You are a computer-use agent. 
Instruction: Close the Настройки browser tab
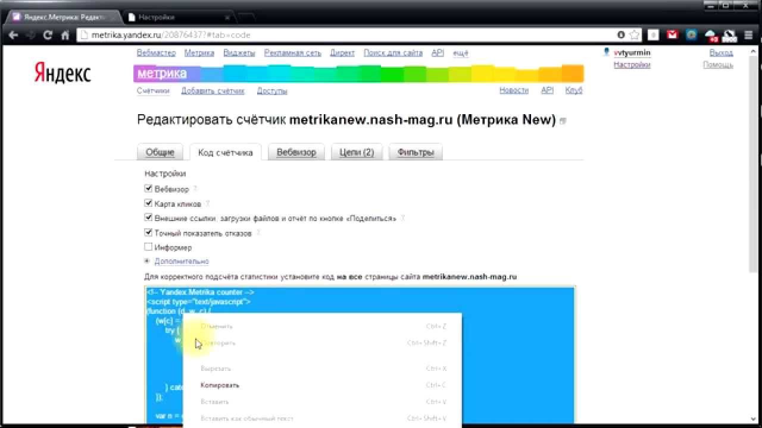pos(227,17)
